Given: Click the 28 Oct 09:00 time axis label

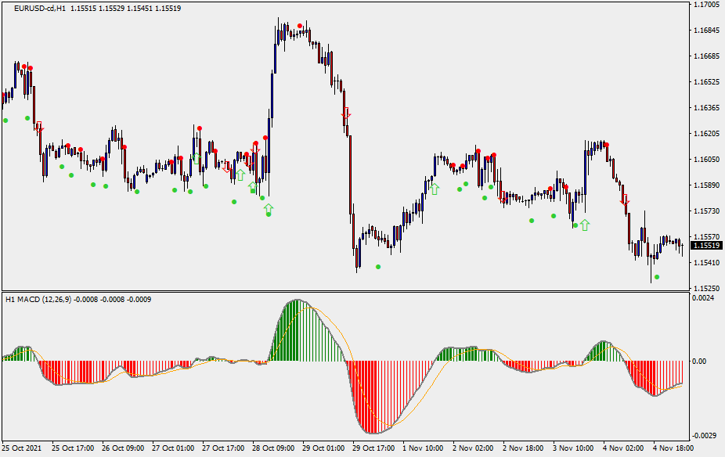Looking at the screenshot, I should (x=272, y=448).
